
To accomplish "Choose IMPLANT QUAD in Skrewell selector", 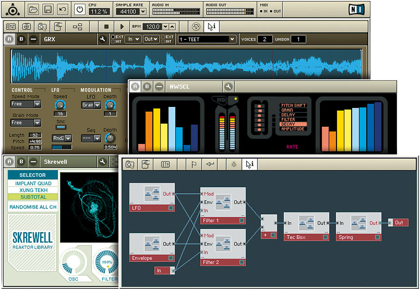I will pyautogui.click(x=33, y=184).
